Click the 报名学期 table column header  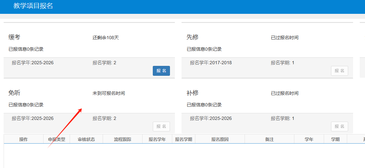pos(183,139)
